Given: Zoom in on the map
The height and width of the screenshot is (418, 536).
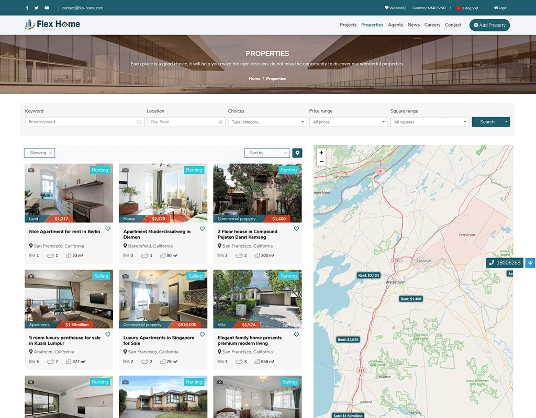Looking at the screenshot, I should tap(321, 153).
